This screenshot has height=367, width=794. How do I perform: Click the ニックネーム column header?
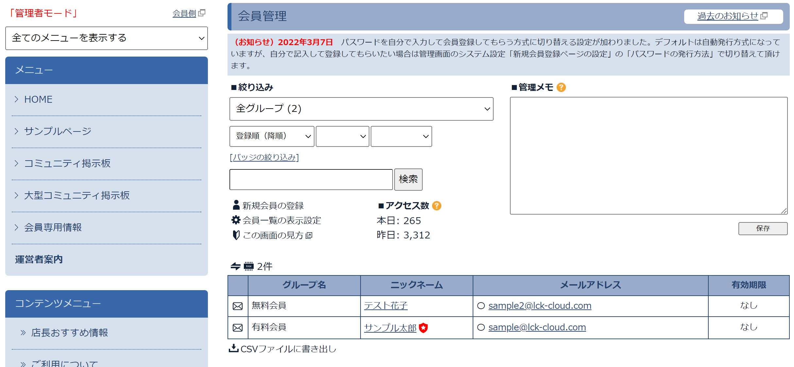click(x=417, y=286)
